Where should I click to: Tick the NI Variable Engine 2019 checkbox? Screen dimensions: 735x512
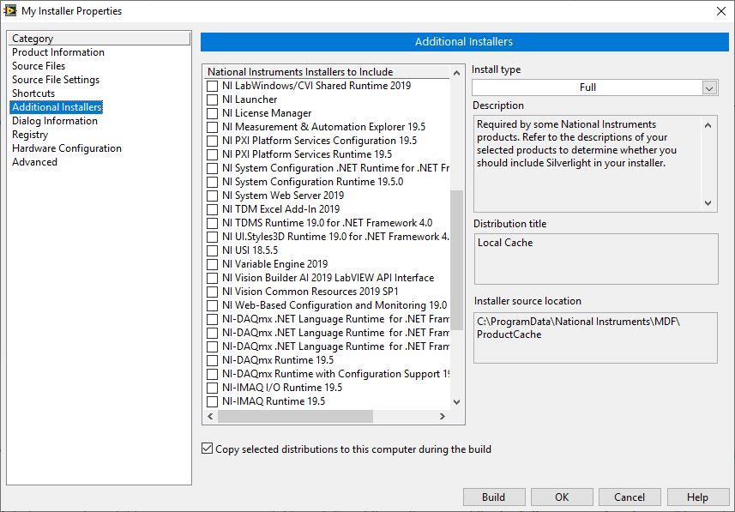(213, 264)
